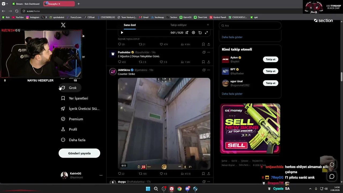Image resolution: width=343 pixels, height=193 pixels.
Task: Reply to the Pusholder post
Action: (x=120, y=62)
